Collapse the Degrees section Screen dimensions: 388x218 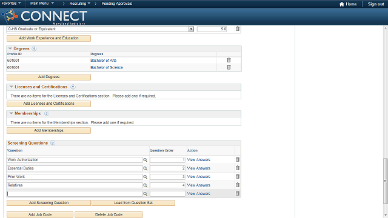point(10,48)
